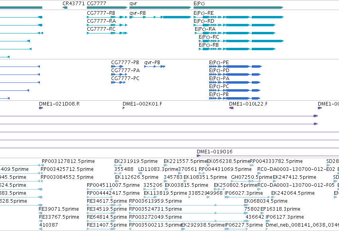Select EST EK221557.5prime
The image size is (339, 231).
pos(165,165)
